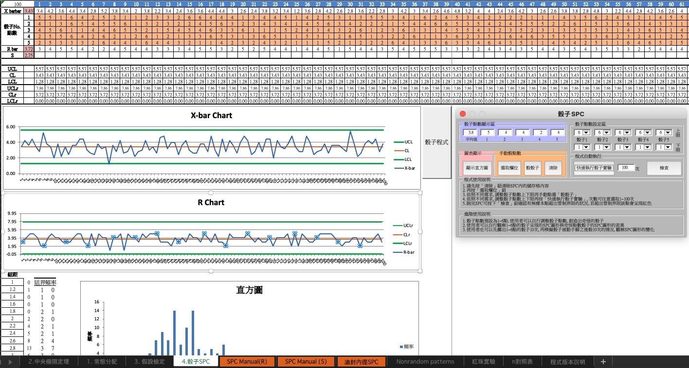Click the dice 1 result field showing 5
This screenshot has width=689, height=368.
(488, 132)
